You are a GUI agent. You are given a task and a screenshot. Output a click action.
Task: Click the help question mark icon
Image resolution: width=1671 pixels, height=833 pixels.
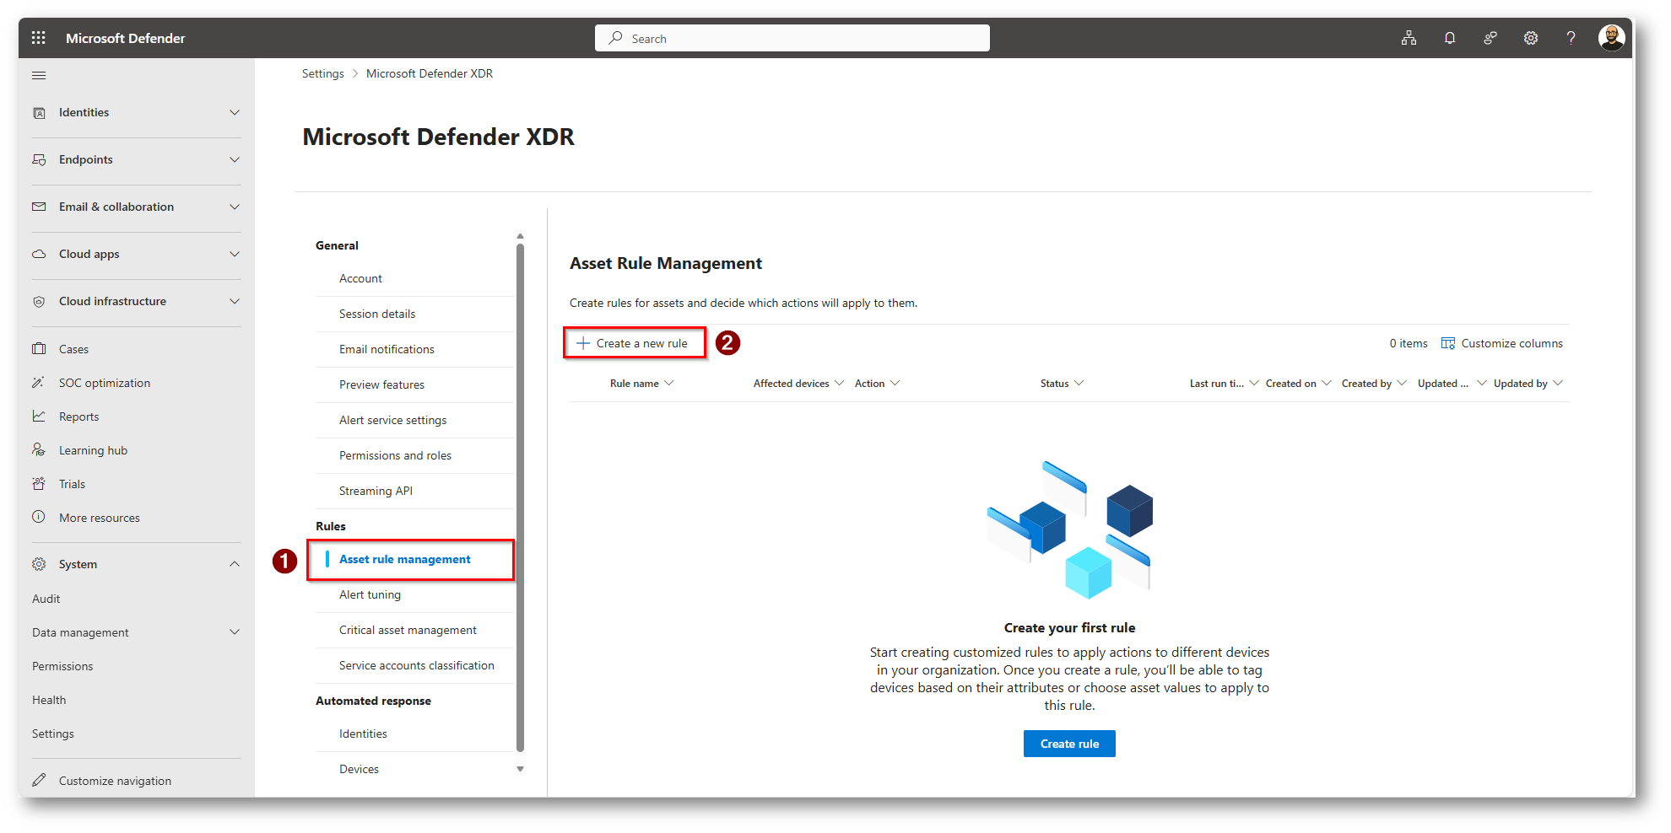tap(1571, 38)
